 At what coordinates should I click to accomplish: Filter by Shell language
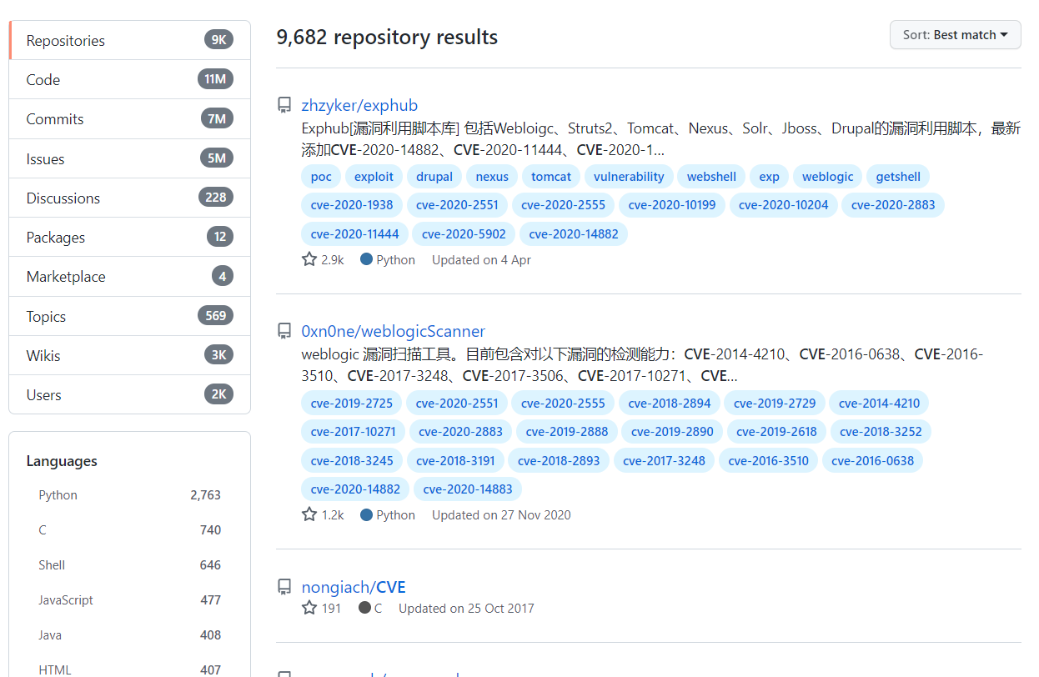tap(129, 564)
